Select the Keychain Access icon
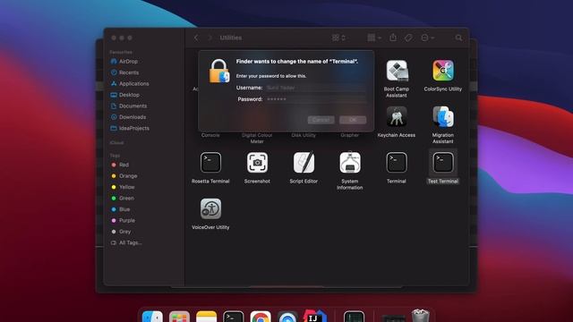 click(397, 117)
